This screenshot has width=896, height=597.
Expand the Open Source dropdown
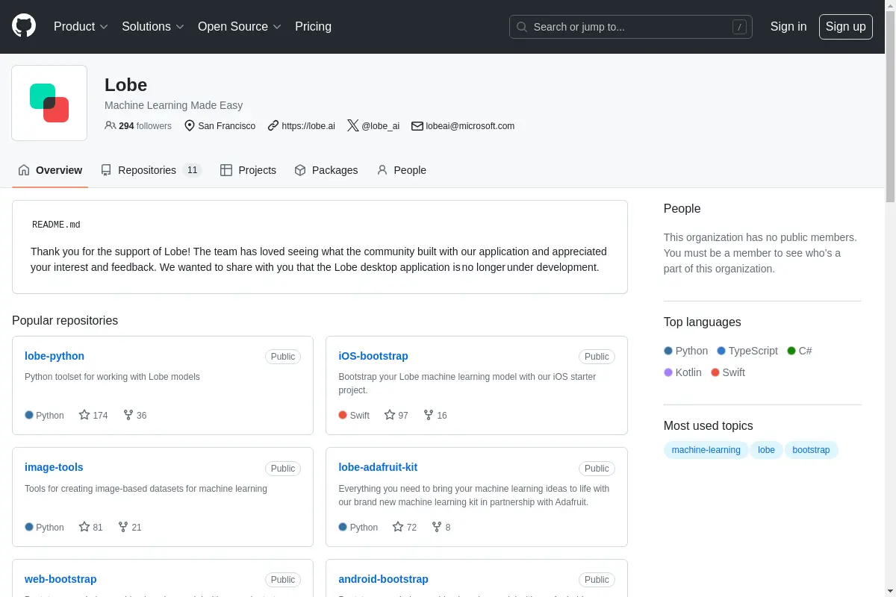239,26
